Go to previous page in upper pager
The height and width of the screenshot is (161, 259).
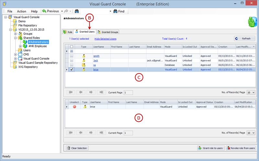[81, 92]
